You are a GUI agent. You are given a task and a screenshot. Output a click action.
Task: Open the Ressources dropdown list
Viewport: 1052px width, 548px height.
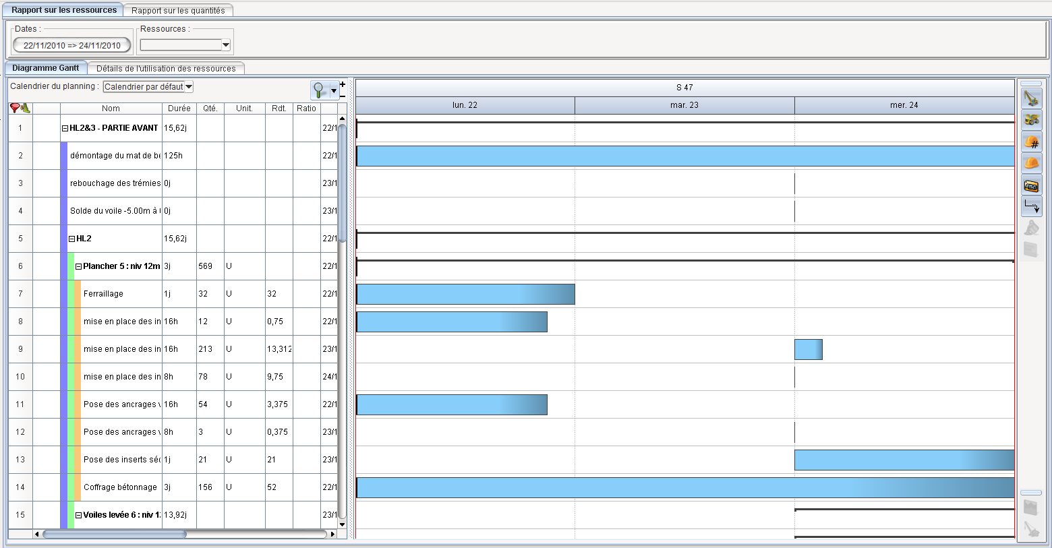pyautogui.click(x=226, y=45)
